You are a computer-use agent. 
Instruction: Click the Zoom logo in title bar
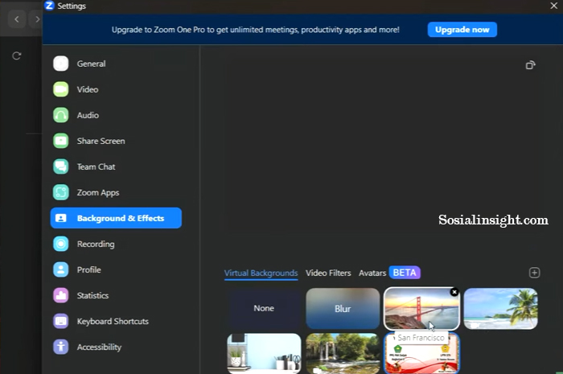pos(49,6)
